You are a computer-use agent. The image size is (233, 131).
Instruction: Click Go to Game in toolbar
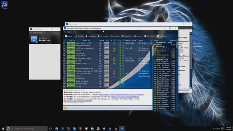point(103,36)
